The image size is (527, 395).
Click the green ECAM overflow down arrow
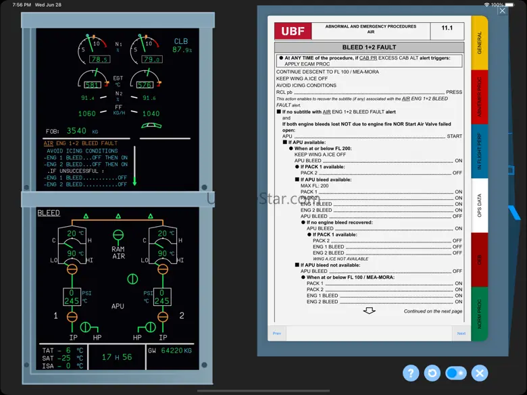click(134, 182)
